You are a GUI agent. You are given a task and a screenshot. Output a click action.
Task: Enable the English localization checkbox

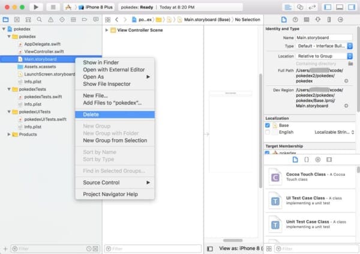tap(269, 132)
